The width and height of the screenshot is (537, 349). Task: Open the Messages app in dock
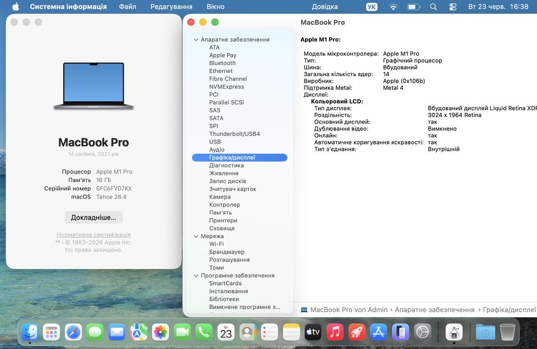pyautogui.click(x=95, y=332)
